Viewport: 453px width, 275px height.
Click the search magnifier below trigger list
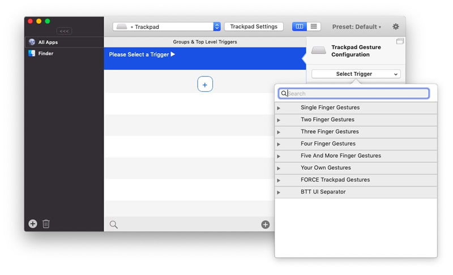pos(114,225)
